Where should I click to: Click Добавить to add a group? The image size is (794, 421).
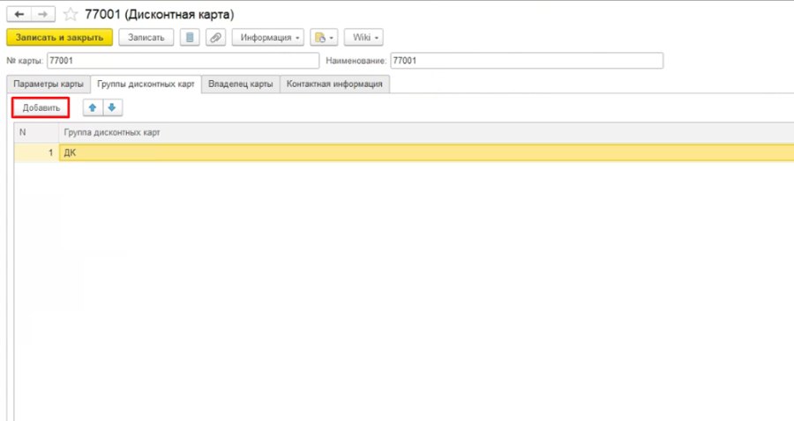pos(41,107)
